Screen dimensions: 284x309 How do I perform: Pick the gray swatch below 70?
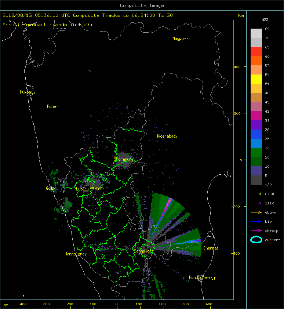point(256,42)
